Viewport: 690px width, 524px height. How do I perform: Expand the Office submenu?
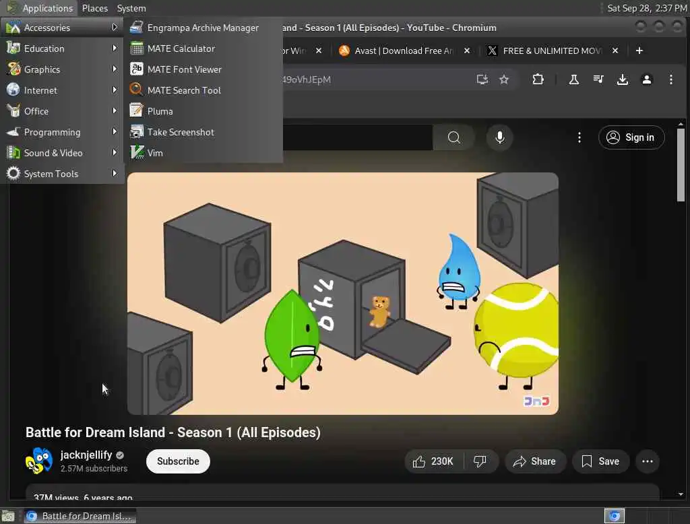[x=62, y=111]
